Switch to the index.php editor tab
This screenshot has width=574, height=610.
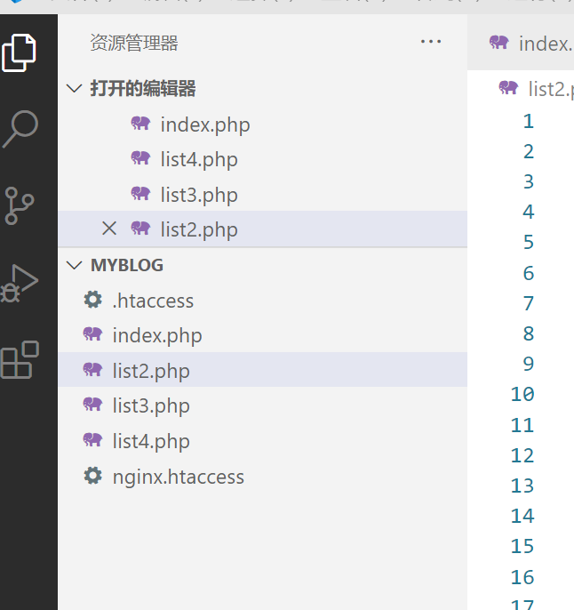531,43
